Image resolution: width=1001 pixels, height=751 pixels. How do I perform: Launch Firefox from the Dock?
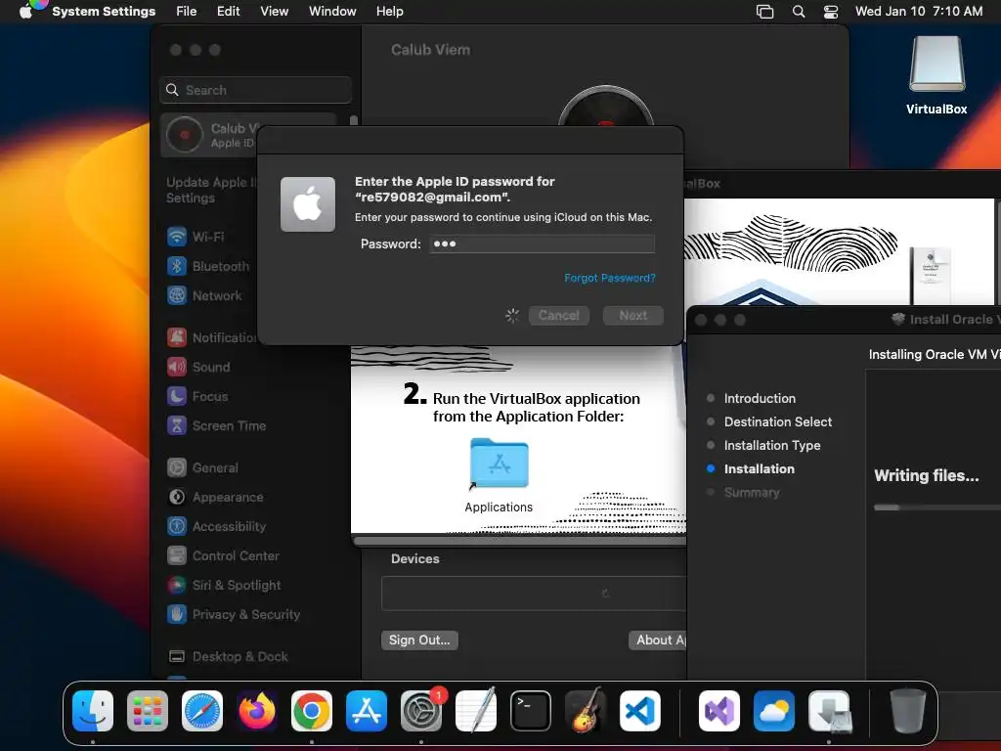(257, 711)
